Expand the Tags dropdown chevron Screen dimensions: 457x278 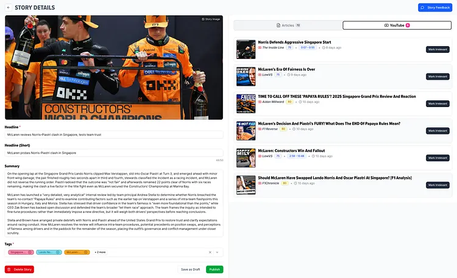(217, 252)
